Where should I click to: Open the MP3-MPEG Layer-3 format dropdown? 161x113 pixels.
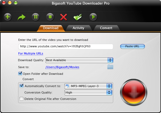88,86
